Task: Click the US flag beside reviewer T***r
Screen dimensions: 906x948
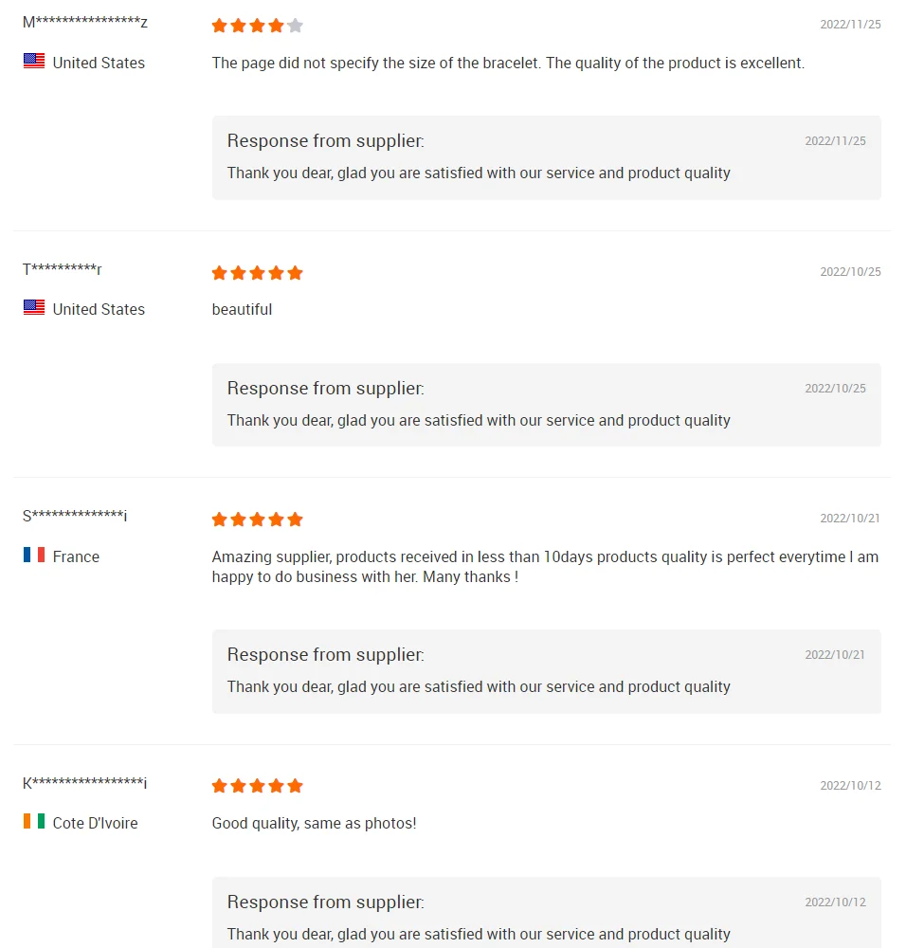Action: click(x=34, y=308)
